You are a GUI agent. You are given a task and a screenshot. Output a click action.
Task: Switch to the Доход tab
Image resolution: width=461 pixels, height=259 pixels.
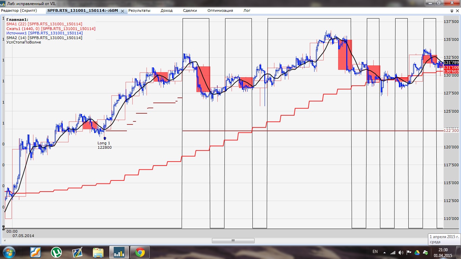[166, 10]
